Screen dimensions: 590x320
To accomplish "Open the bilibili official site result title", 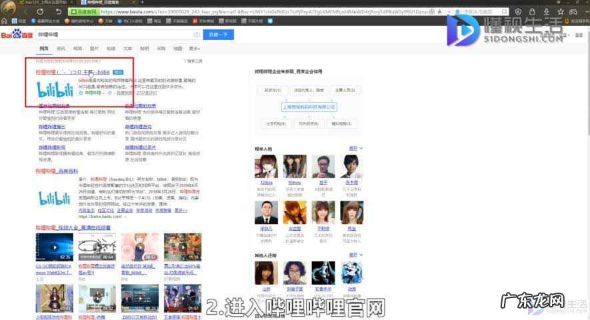I will [x=73, y=72].
